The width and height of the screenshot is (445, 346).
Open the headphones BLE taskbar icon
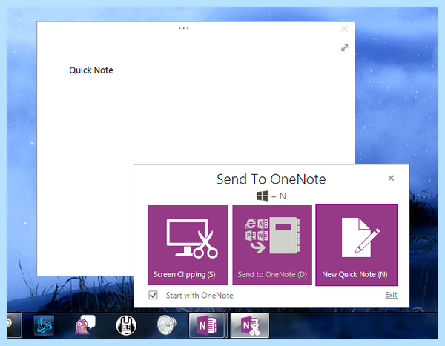coord(126,325)
